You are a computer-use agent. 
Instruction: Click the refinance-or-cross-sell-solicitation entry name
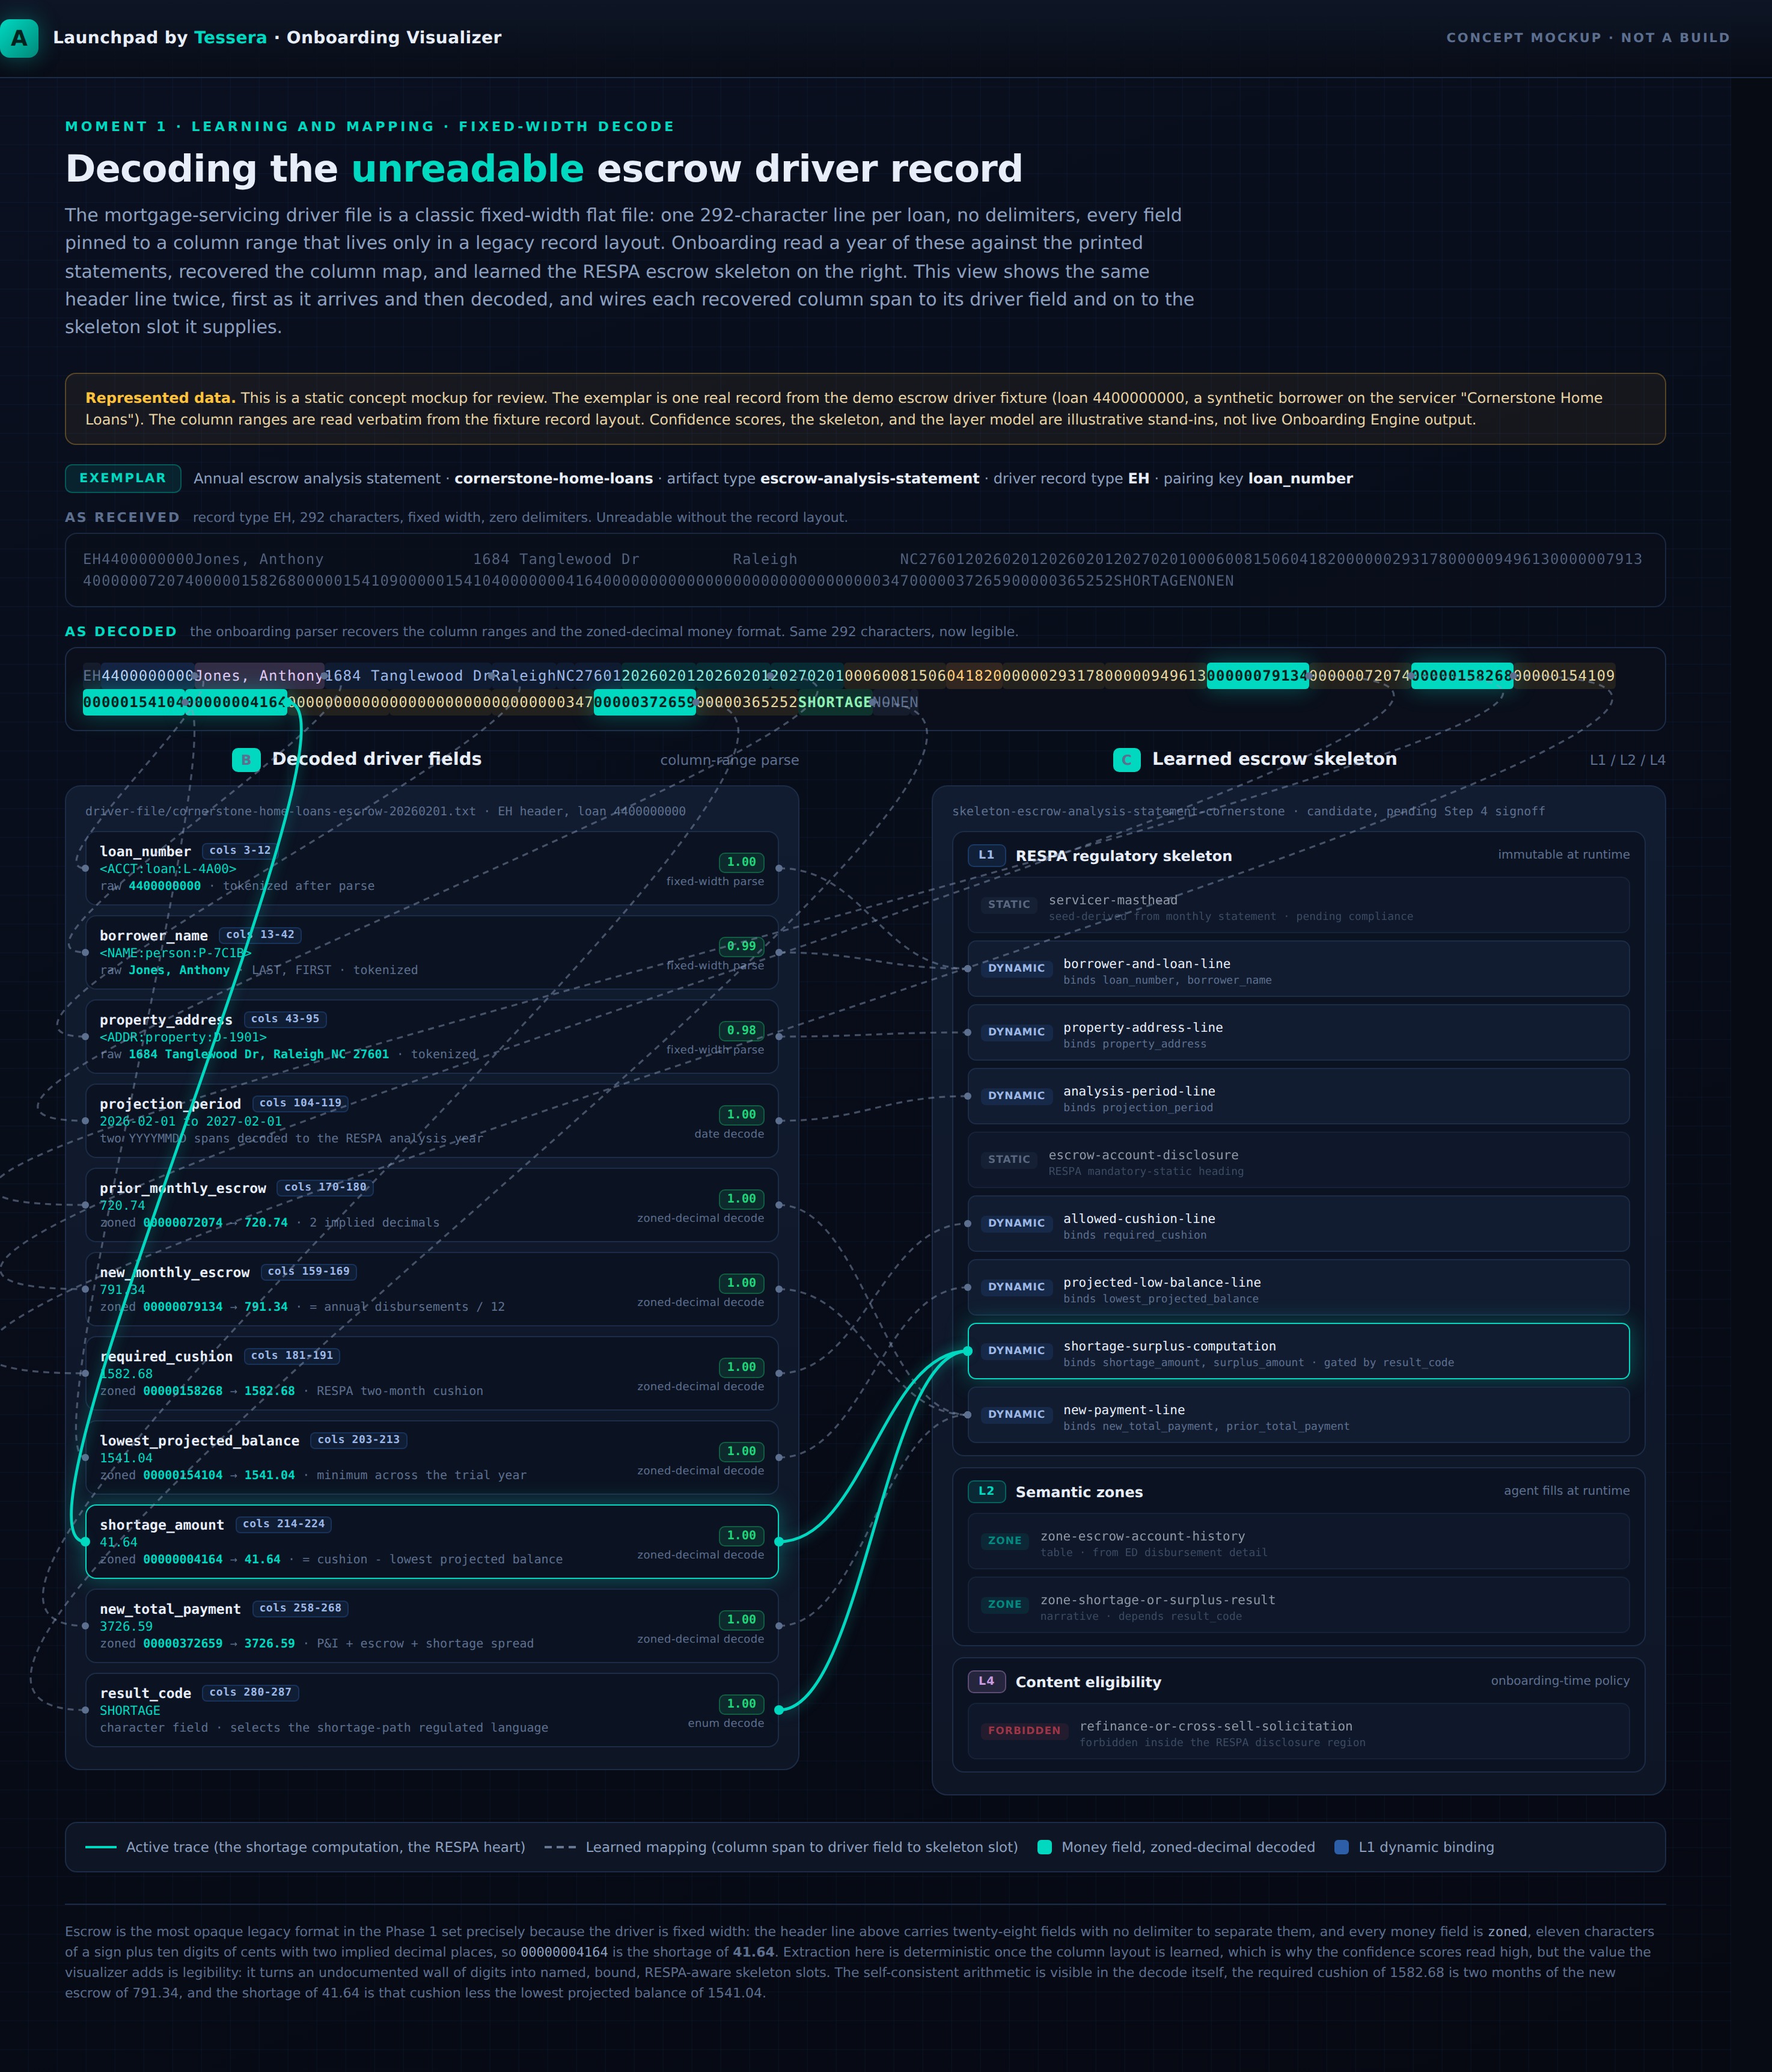(1215, 1726)
